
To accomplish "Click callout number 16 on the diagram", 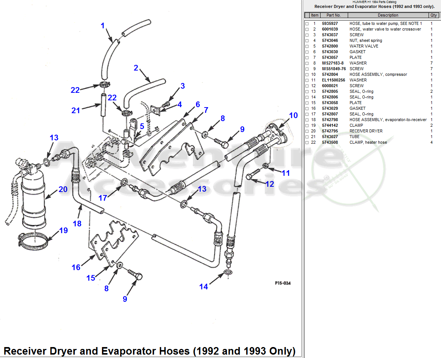I will click(x=76, y=267).
